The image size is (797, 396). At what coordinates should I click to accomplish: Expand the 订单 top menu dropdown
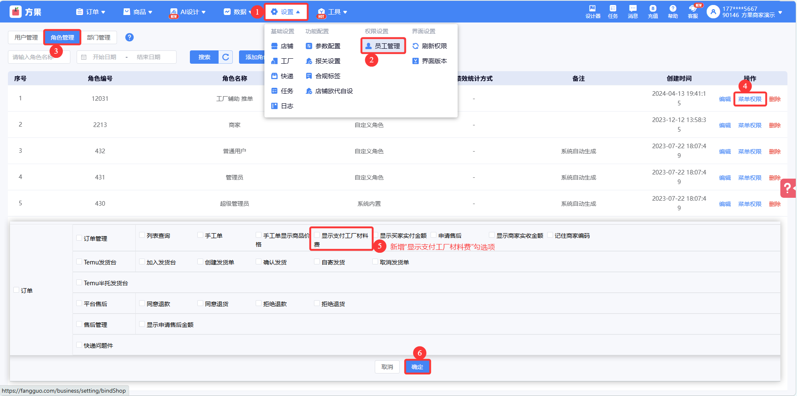click(91, 12)
